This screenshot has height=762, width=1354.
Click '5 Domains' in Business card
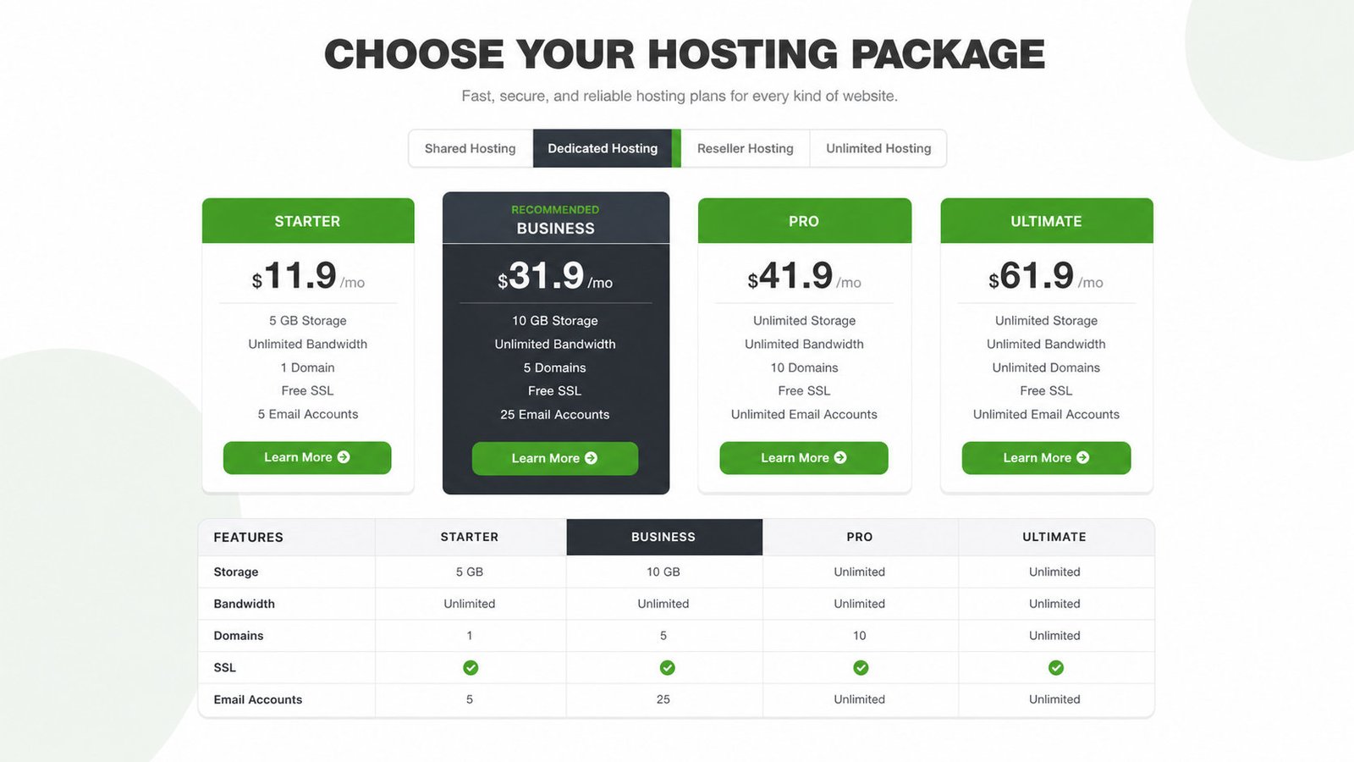pyautogui.click(x=555, y=367)
